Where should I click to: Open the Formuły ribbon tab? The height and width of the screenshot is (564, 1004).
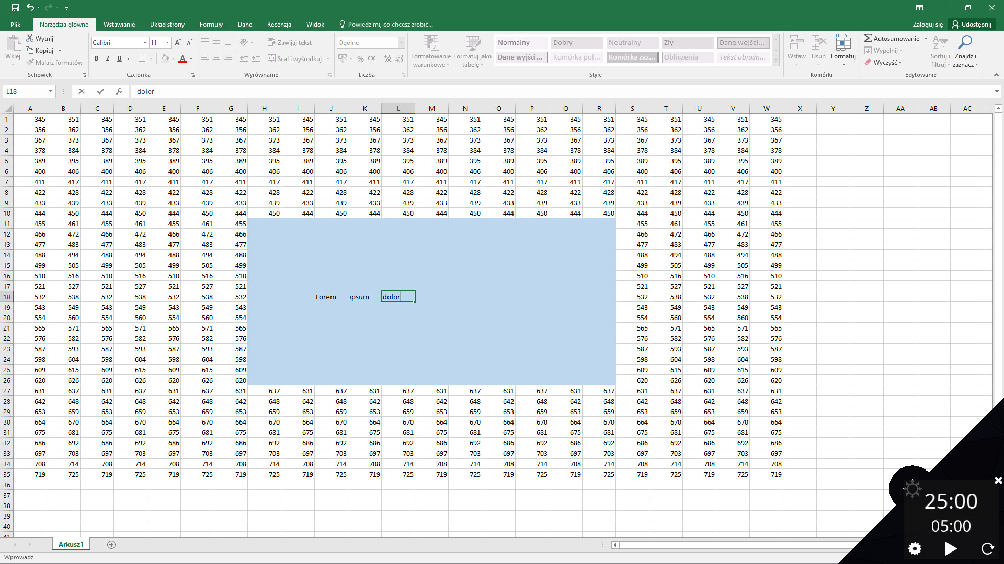click(x=211, y=24)
